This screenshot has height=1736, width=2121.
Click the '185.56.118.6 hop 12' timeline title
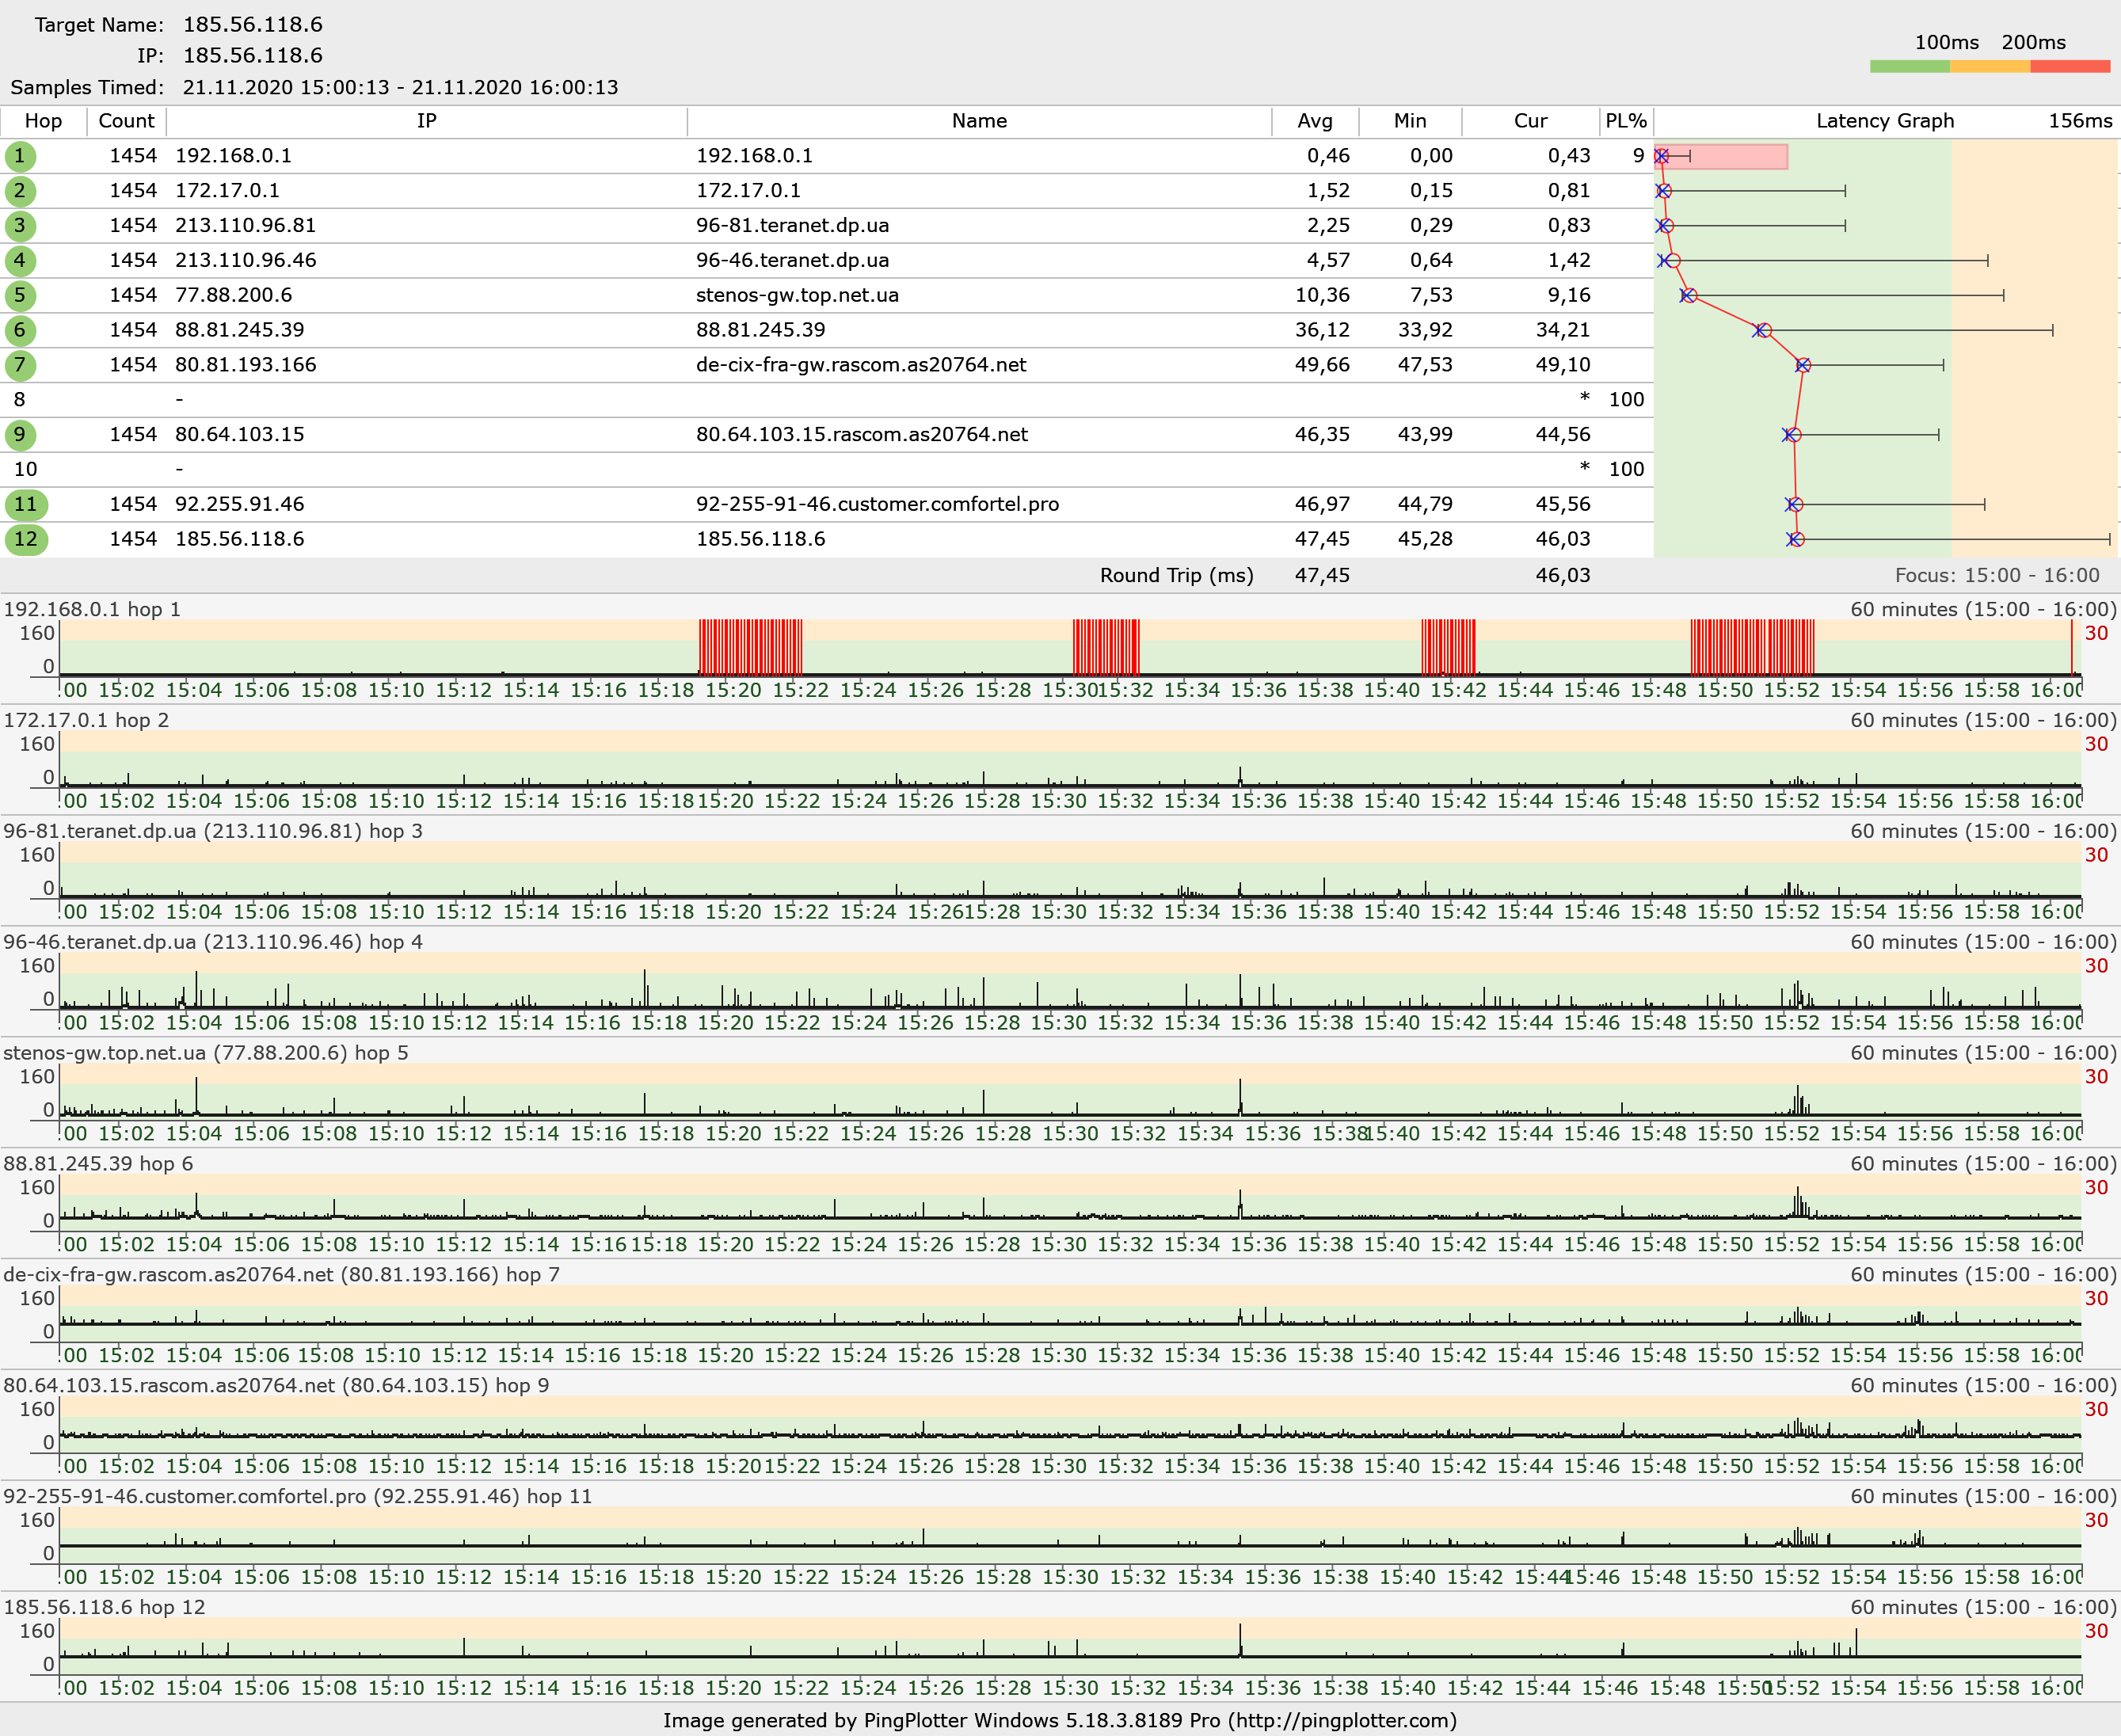coord(104,1607)
